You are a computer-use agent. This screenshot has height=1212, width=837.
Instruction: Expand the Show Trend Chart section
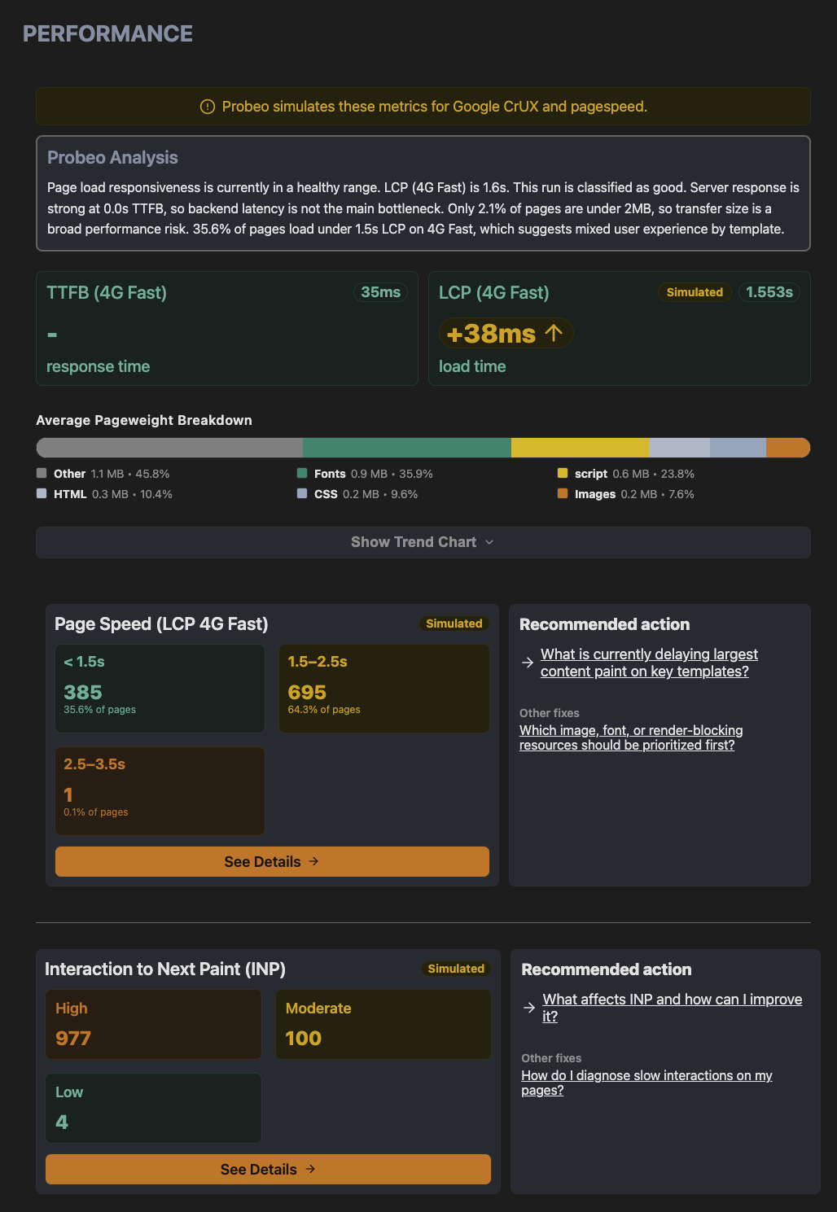click(x=423, y=541)
